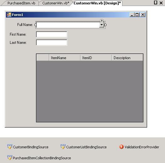This screenshot has height=163, width=165.
Task: Click the ValidationErrorProvider label text
Action: point(142,147)
